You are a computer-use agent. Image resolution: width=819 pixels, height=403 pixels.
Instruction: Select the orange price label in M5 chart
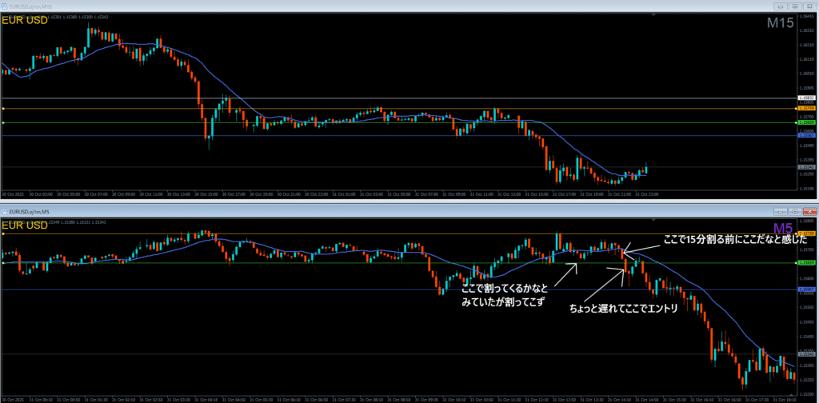[x=805, y=233]
